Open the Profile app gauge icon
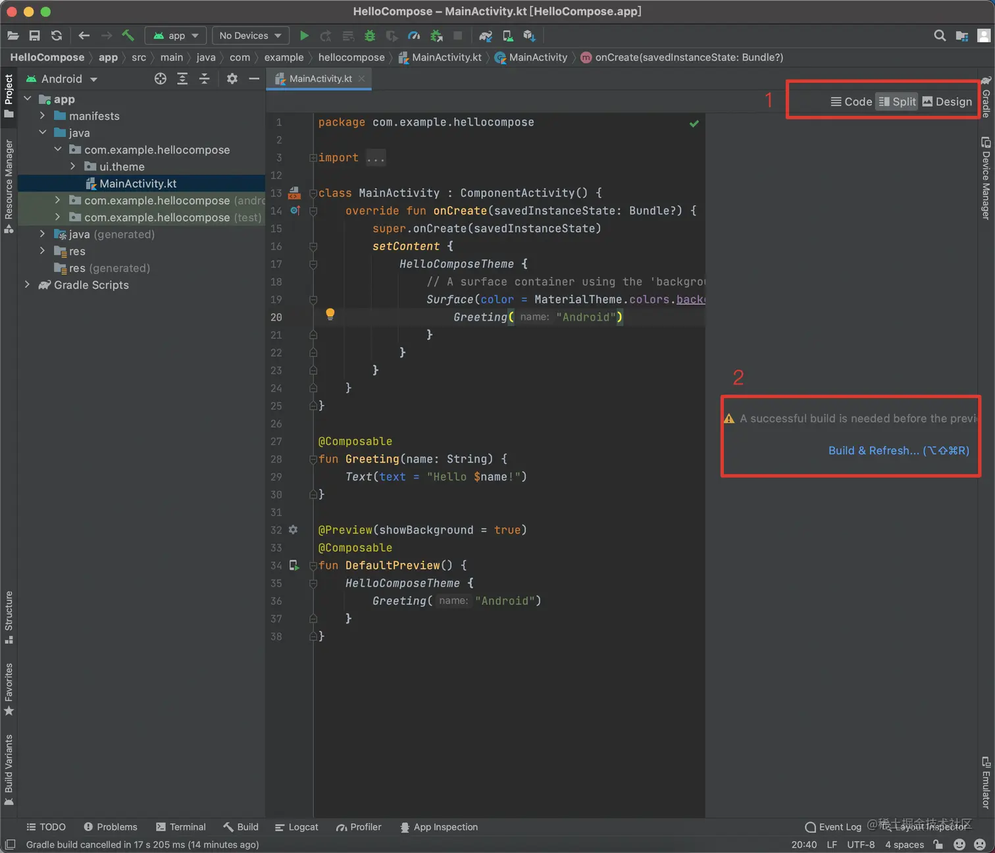 click(x=414, y=36)
